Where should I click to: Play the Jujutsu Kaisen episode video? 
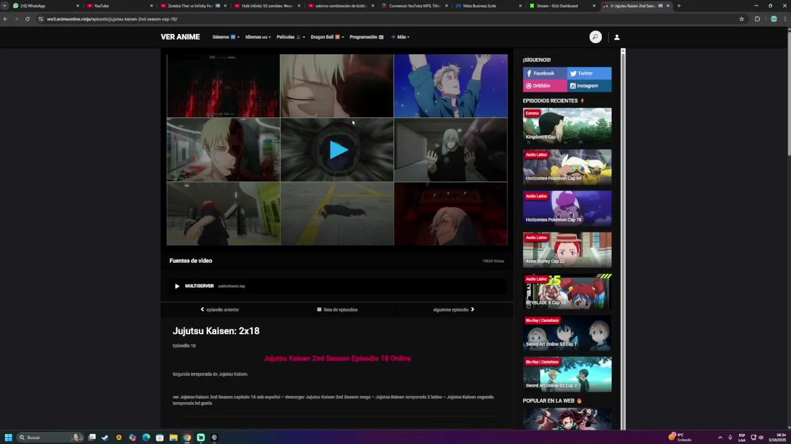(x=337, y=150)
